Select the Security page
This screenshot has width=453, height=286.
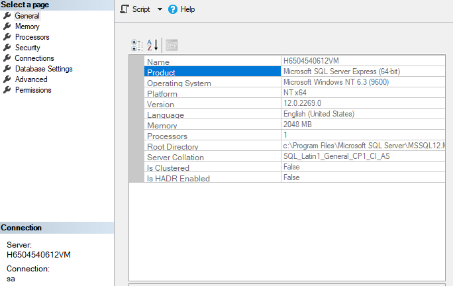pyautogui.click(x=27, y=48)
